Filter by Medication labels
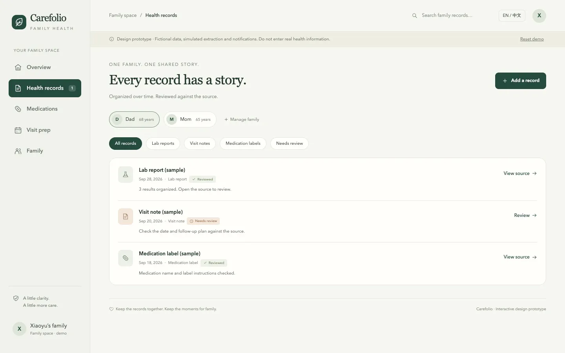The height and width of the screenshot is (353, 565). point(243,144)
